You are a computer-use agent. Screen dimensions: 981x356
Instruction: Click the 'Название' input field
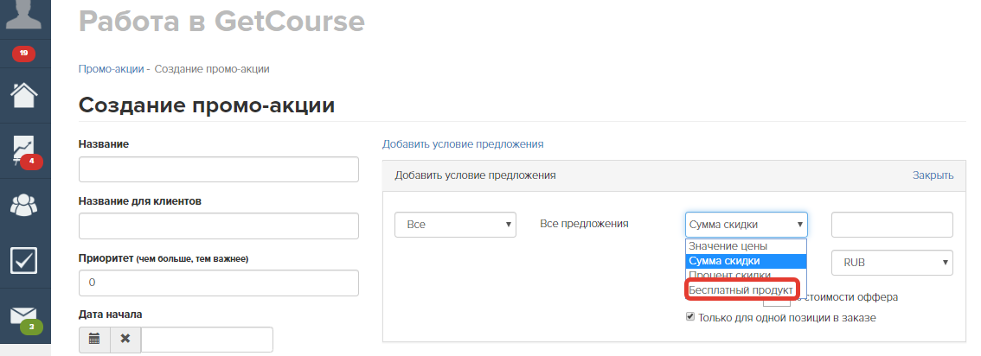click(218, 169)
